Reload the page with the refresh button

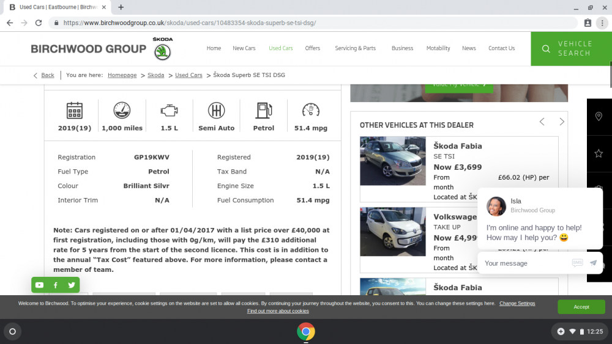38,23
